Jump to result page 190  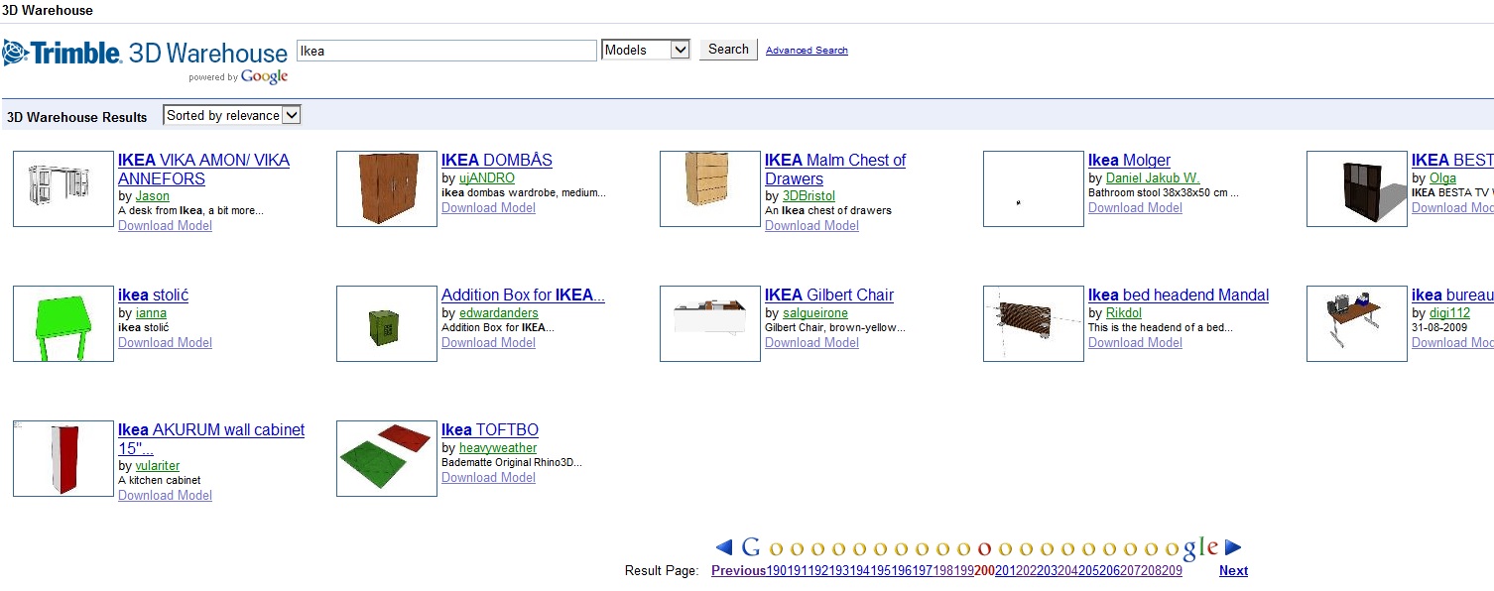click(777, 570)
